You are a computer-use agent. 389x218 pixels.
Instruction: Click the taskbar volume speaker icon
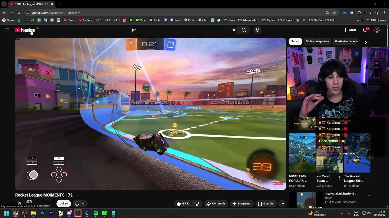tap(369, 213)
